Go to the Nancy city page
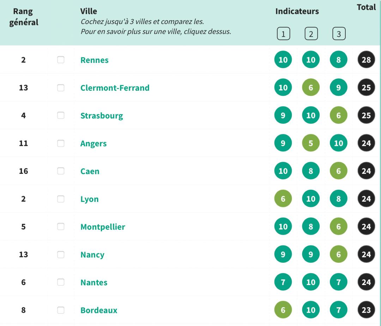This screenshot has width=381, height=326. 92,255
